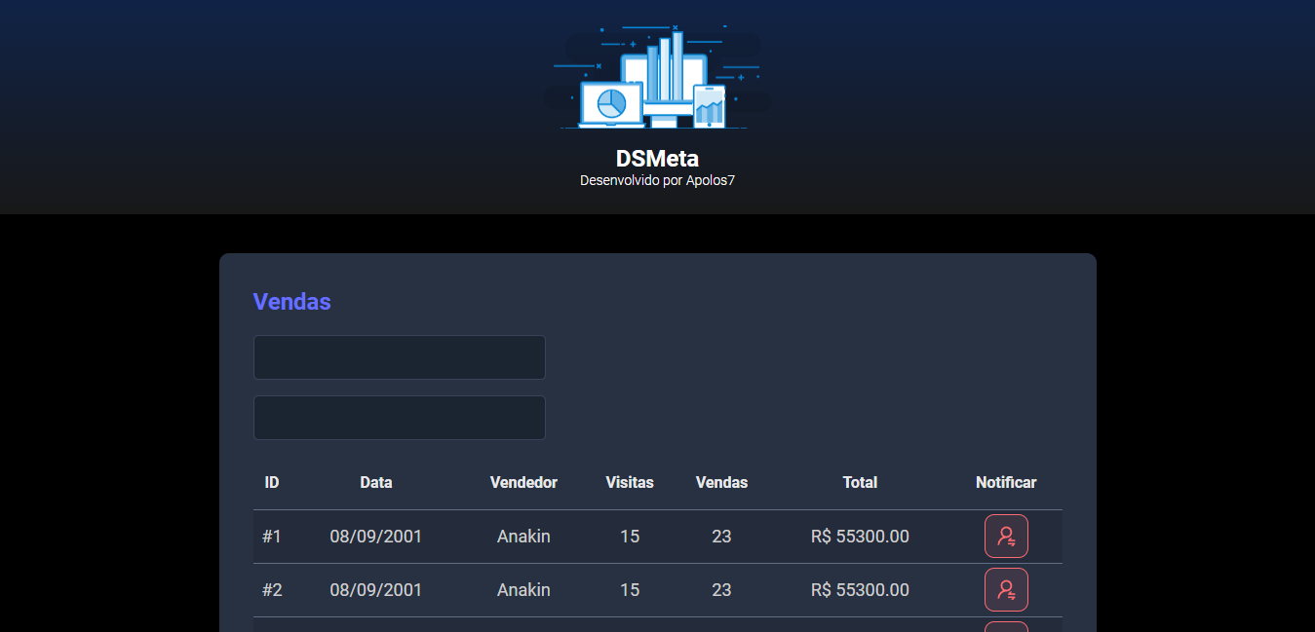Click the ID column header
Screen dimensions: 1315x632
[x=272, y=482]
